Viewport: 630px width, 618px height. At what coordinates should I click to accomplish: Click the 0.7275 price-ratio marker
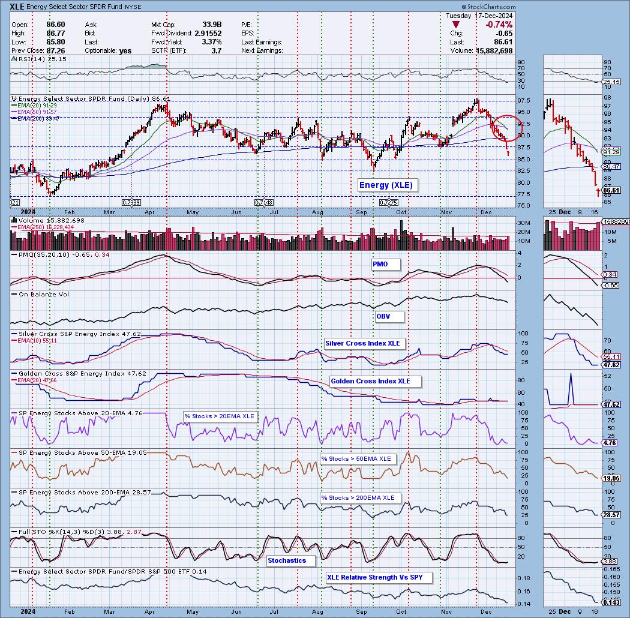point(389,203)
